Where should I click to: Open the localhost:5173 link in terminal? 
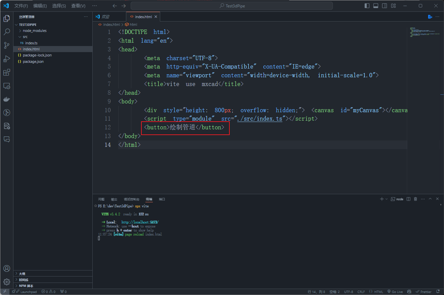point(140,222)
